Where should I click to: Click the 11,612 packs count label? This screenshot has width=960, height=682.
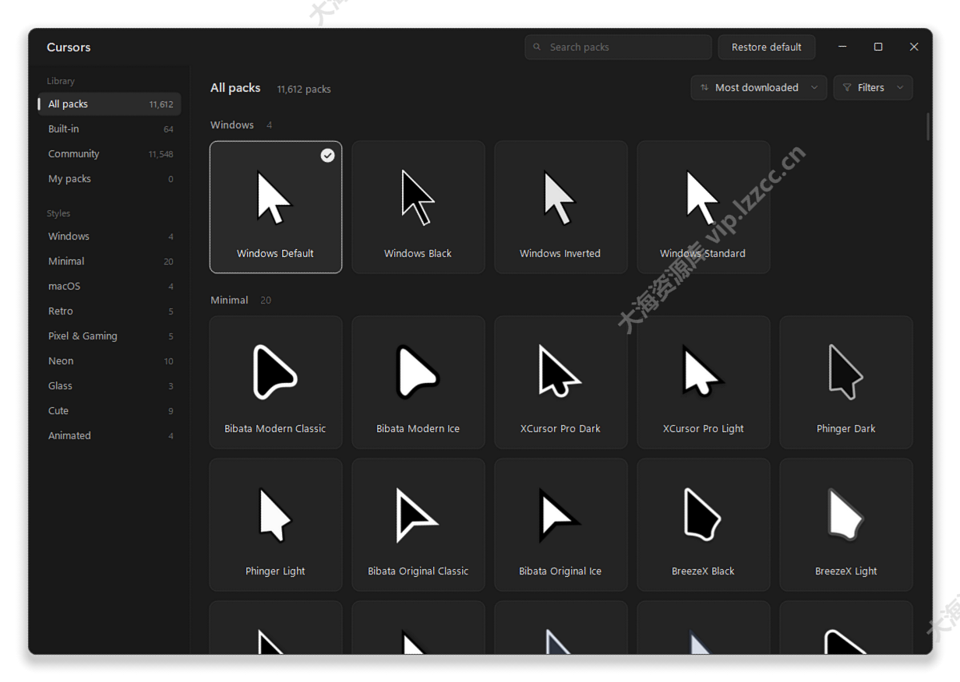[304, 90]
